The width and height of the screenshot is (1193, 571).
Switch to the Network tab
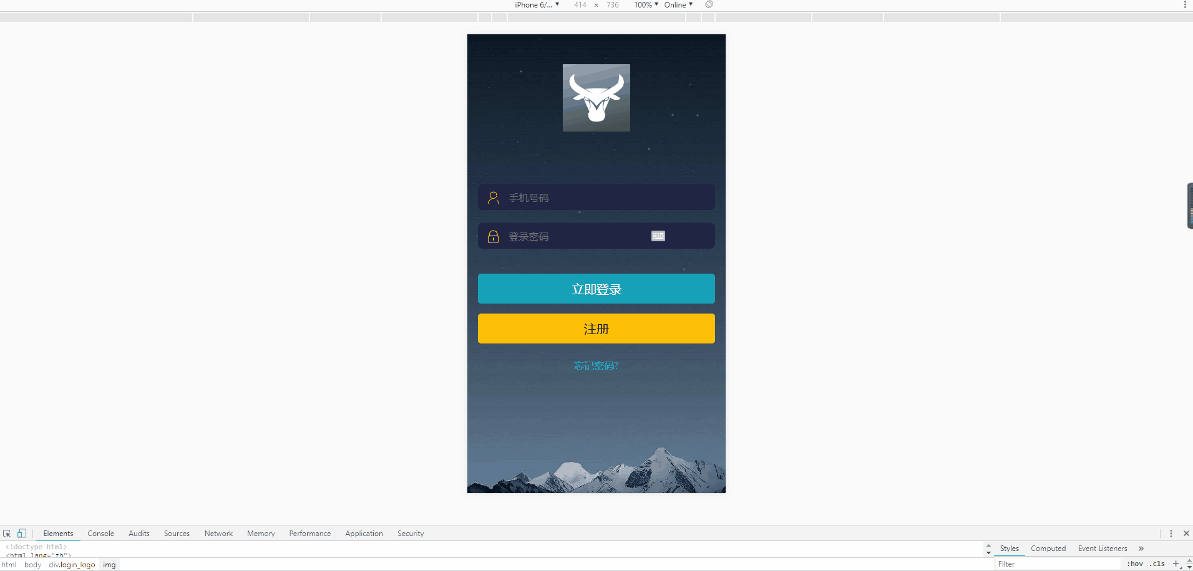[218, 534]
